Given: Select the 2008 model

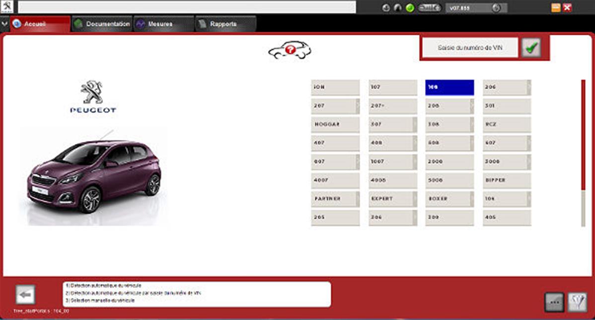Looking at the screenshot, I should [449, 161].
